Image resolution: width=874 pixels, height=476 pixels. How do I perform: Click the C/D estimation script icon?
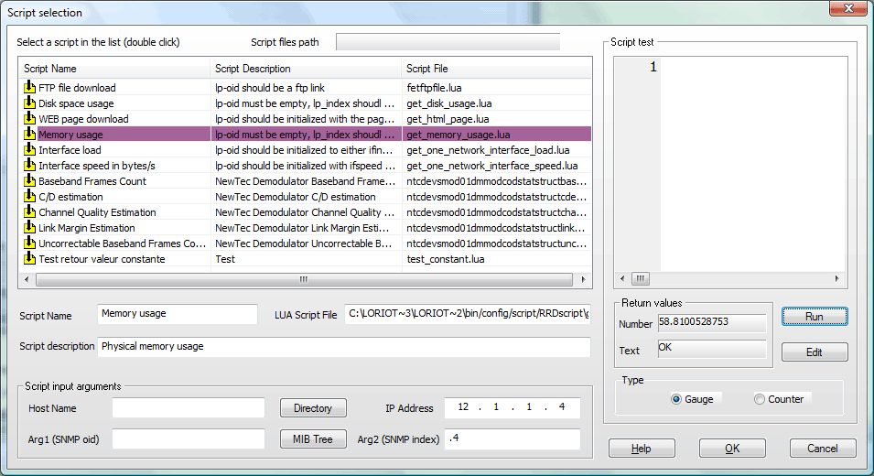pyautogui.click(x=29, y=196)
